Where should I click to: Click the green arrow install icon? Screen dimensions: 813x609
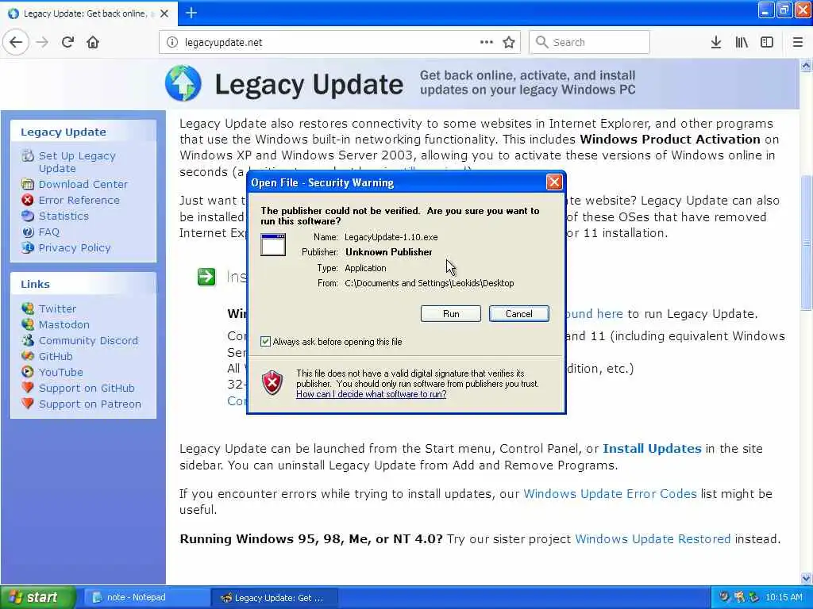tap(206, 277)
